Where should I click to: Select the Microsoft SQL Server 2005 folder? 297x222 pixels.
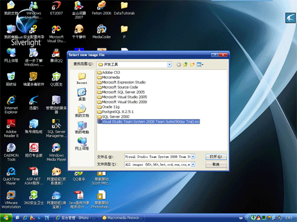pos(121,92)
